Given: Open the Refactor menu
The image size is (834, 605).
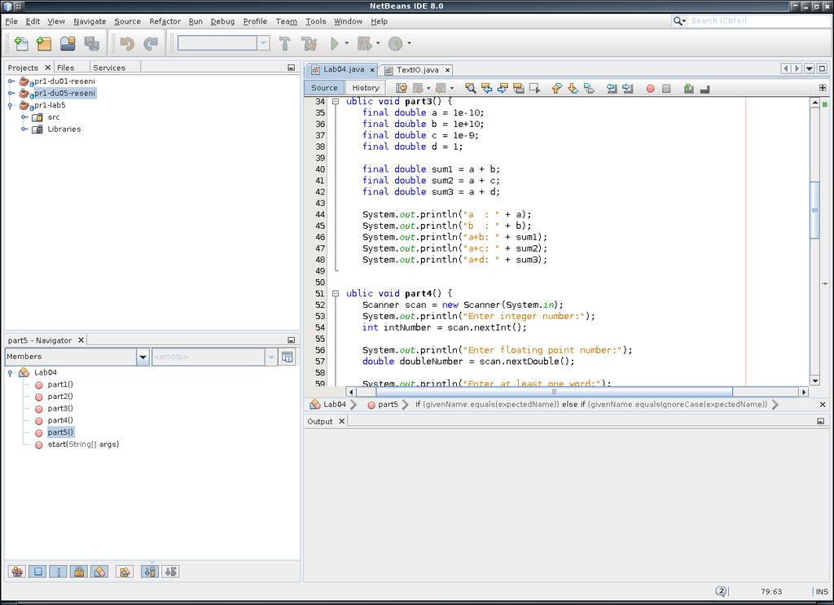Looking at the screenshot, I should click(165, 21).
